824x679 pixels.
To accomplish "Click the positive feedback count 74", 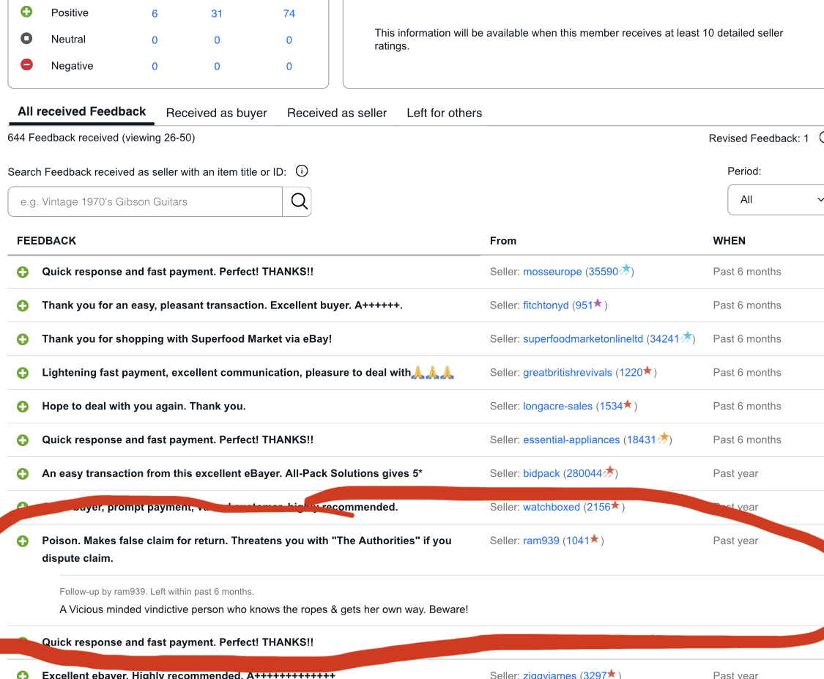I will 289,14.
